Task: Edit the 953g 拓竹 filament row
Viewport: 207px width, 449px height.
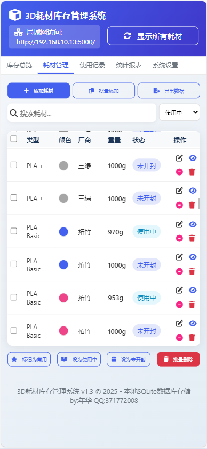Action: (x=179, y=291)
